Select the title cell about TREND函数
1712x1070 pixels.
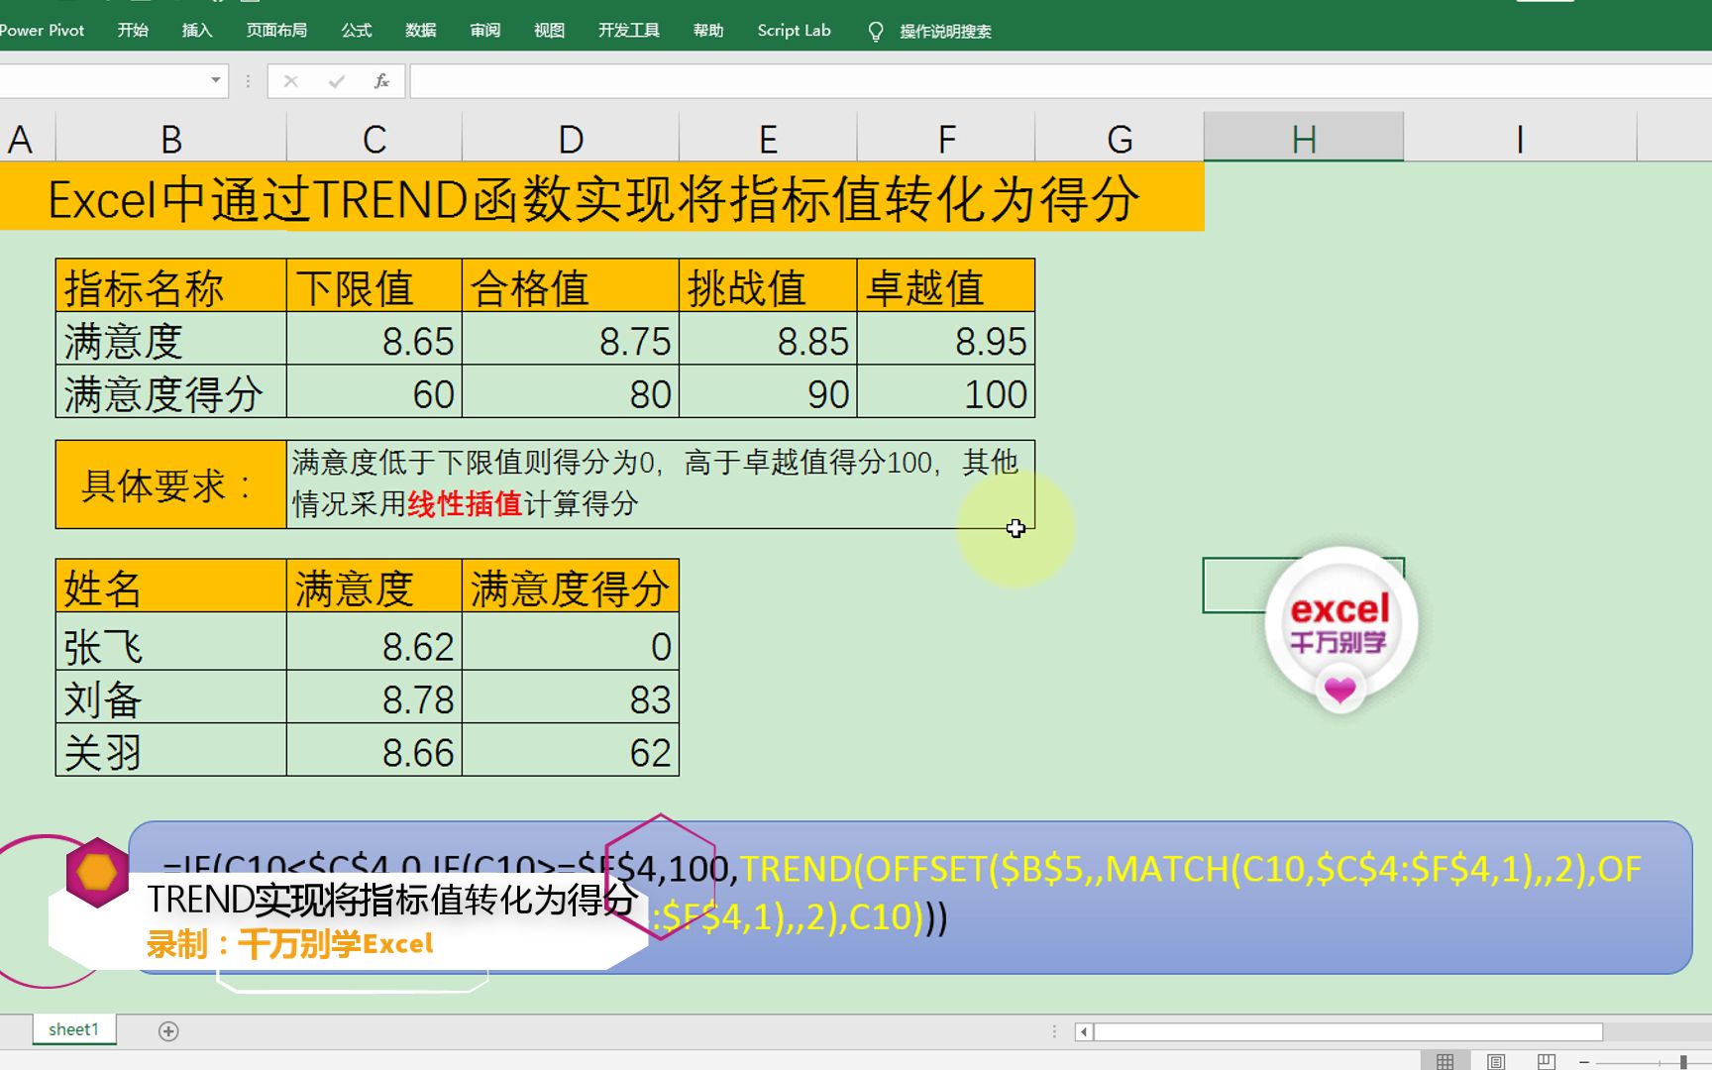(x=601, y=198)
